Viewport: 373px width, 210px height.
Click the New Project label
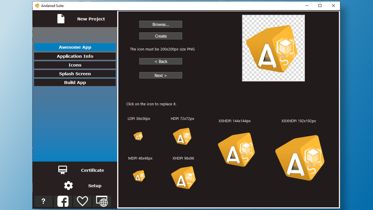coord(91,19)
